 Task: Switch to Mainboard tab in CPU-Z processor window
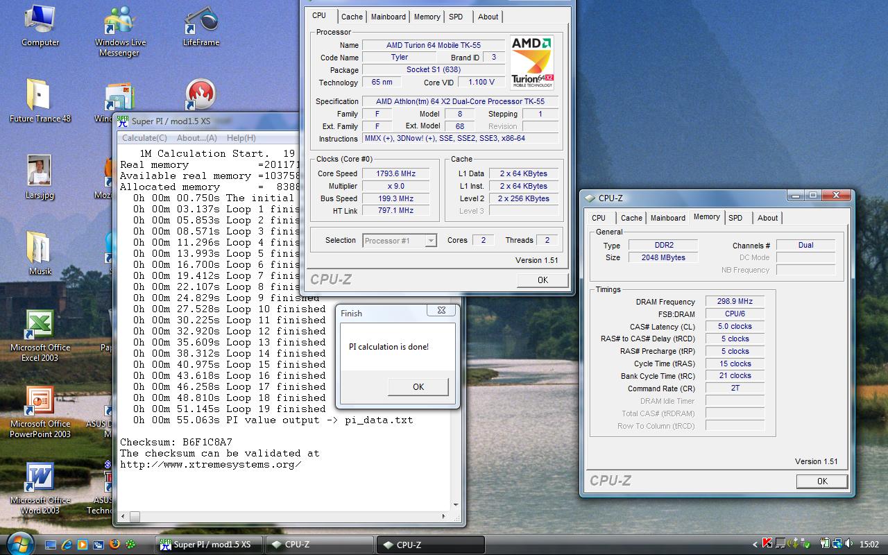388,17
